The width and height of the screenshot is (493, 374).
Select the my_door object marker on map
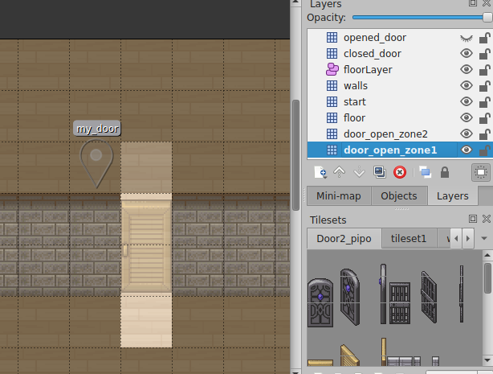[96, 158]
